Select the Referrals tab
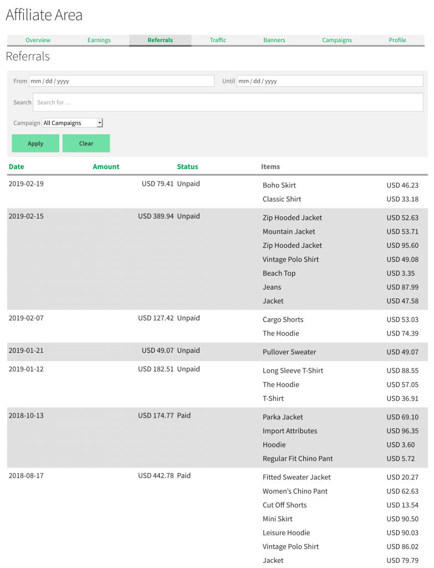The height and width of the screenshot is (568, 434). (160, 40)
